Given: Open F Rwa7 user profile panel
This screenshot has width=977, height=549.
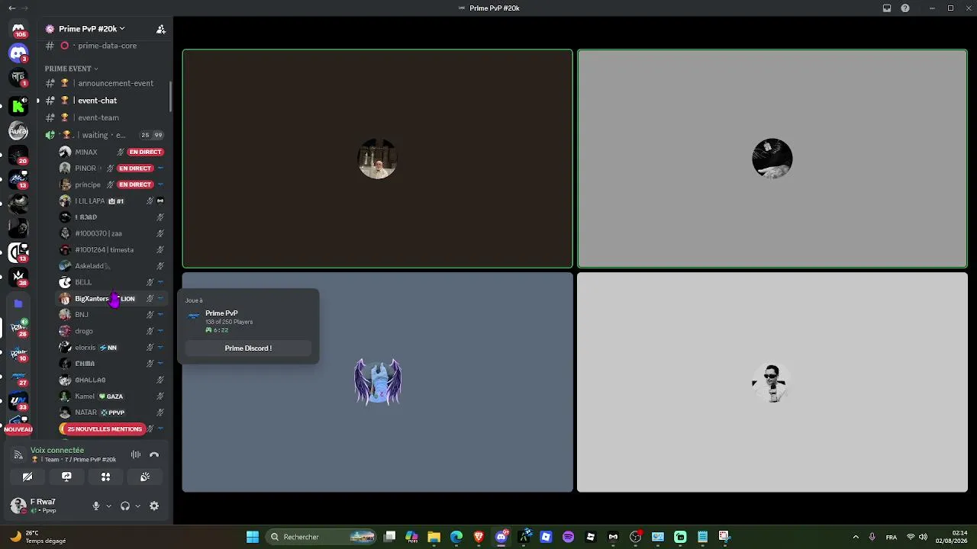Looking at the screenshot, I should (46, 506).
